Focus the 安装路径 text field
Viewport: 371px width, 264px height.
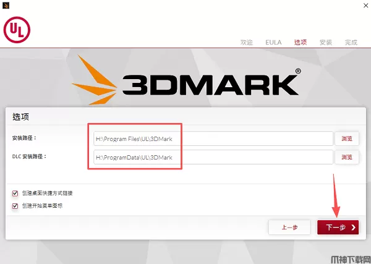point(213,138)
